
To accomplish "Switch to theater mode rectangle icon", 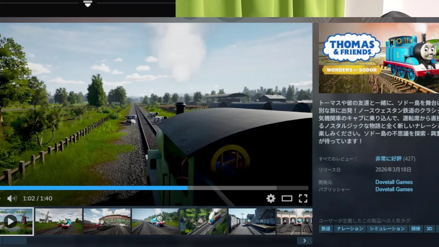I will tap(287, 198).
